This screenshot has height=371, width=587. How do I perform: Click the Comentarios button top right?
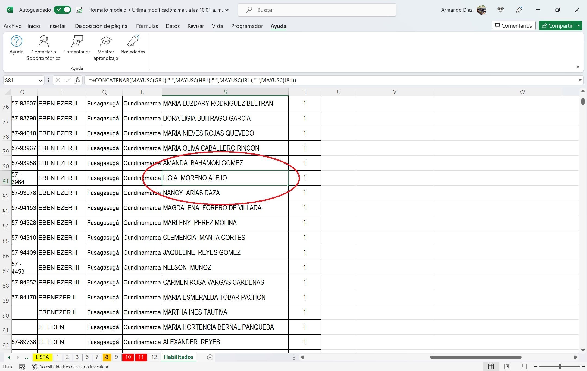point(513,26)
